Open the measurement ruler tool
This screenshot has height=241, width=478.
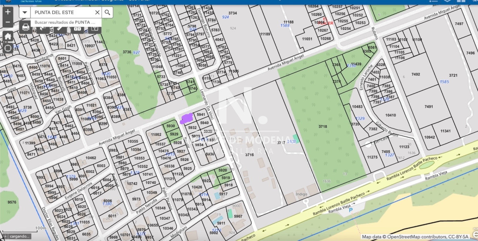60,29
